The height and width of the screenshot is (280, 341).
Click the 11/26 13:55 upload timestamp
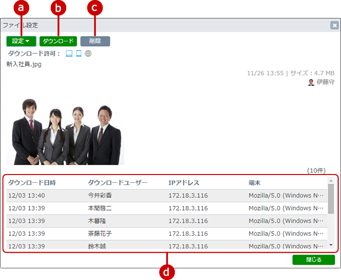pyautogui.click(x=265, y=73)
